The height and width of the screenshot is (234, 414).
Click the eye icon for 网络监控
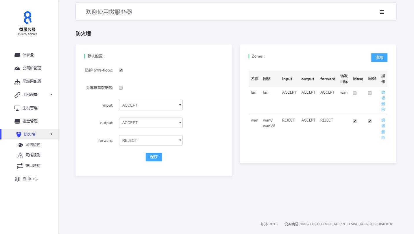20,145
